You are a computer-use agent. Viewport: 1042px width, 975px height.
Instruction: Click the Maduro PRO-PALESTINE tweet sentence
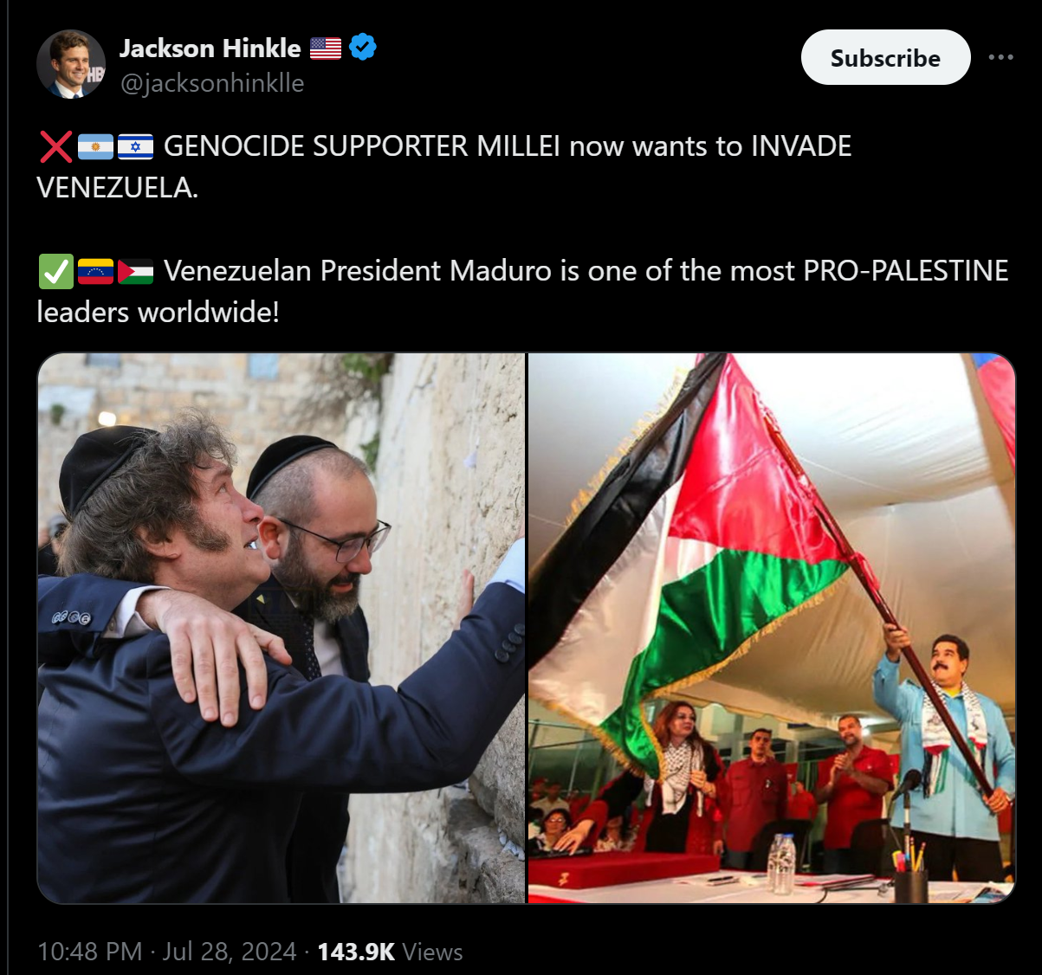tap(522, 291)
